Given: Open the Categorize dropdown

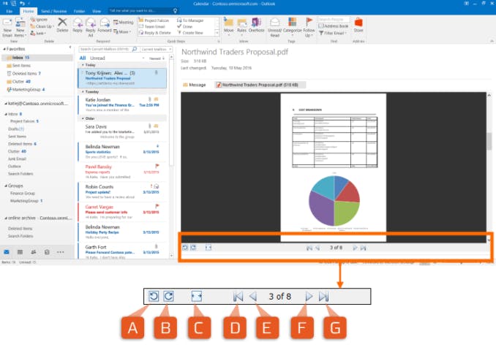Looking at the screenshot, I should pyautogui.click(x=293, y=26).
